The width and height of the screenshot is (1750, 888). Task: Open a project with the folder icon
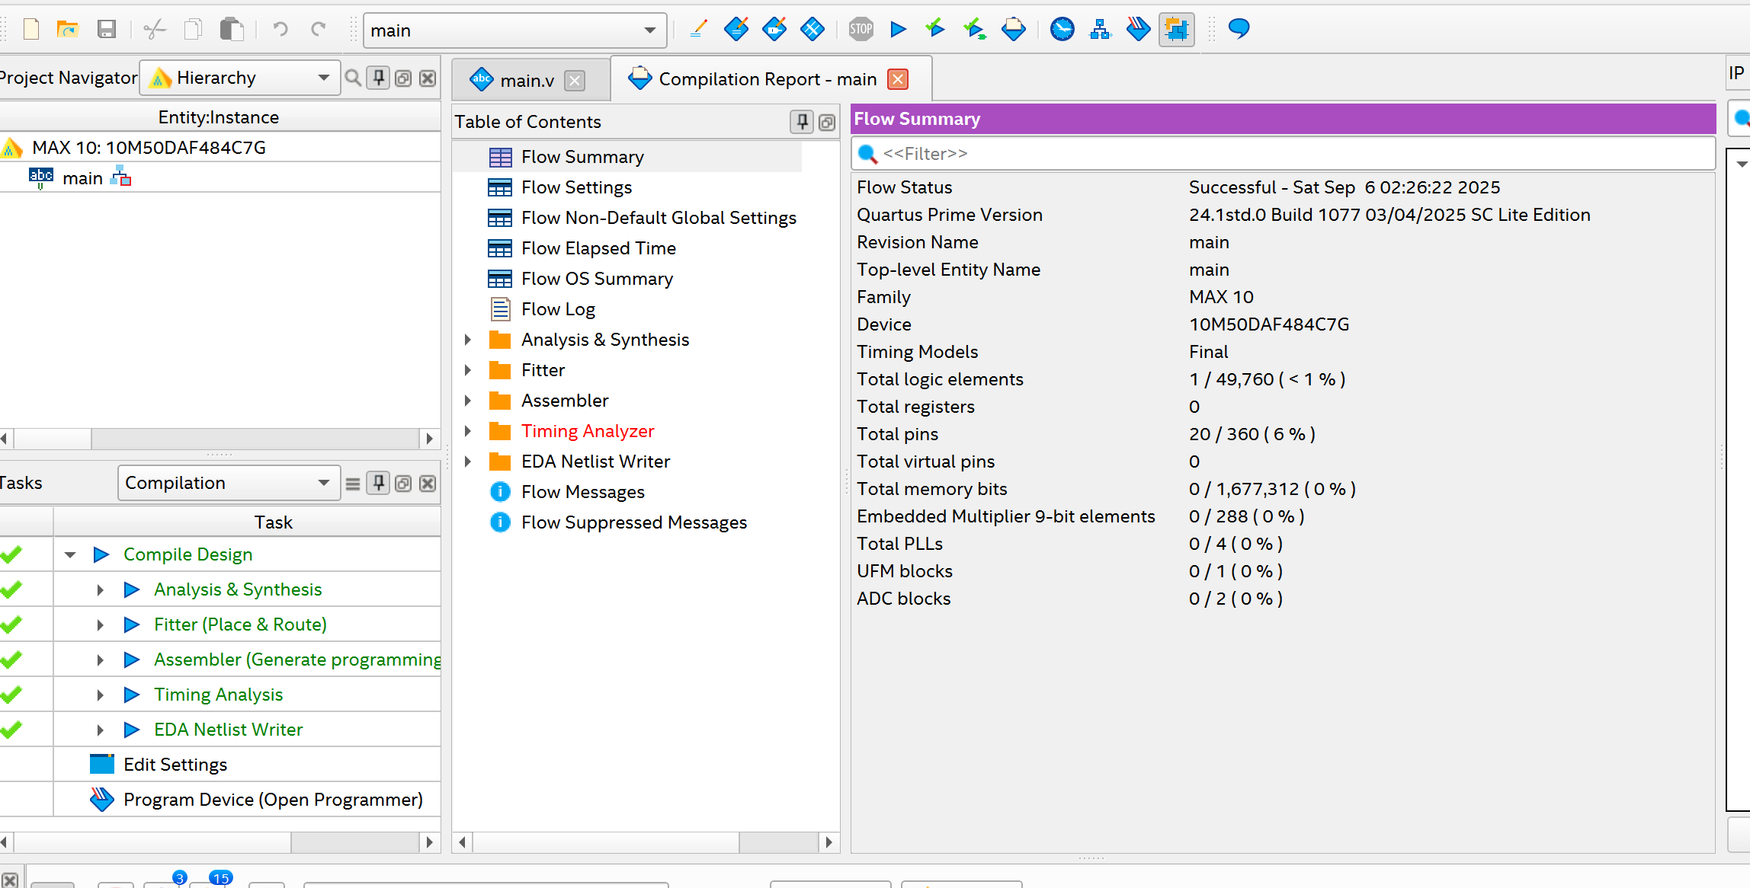(x=68, y=30)
